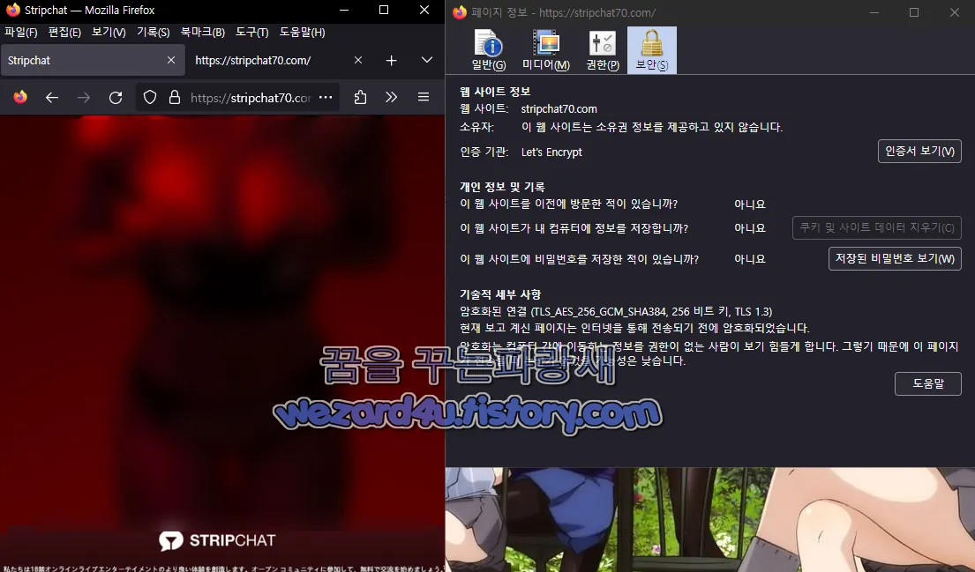Select the 권한(P) permissions panel icon
This screenshot has width=975, height=572.
click(x=601, y=48)
